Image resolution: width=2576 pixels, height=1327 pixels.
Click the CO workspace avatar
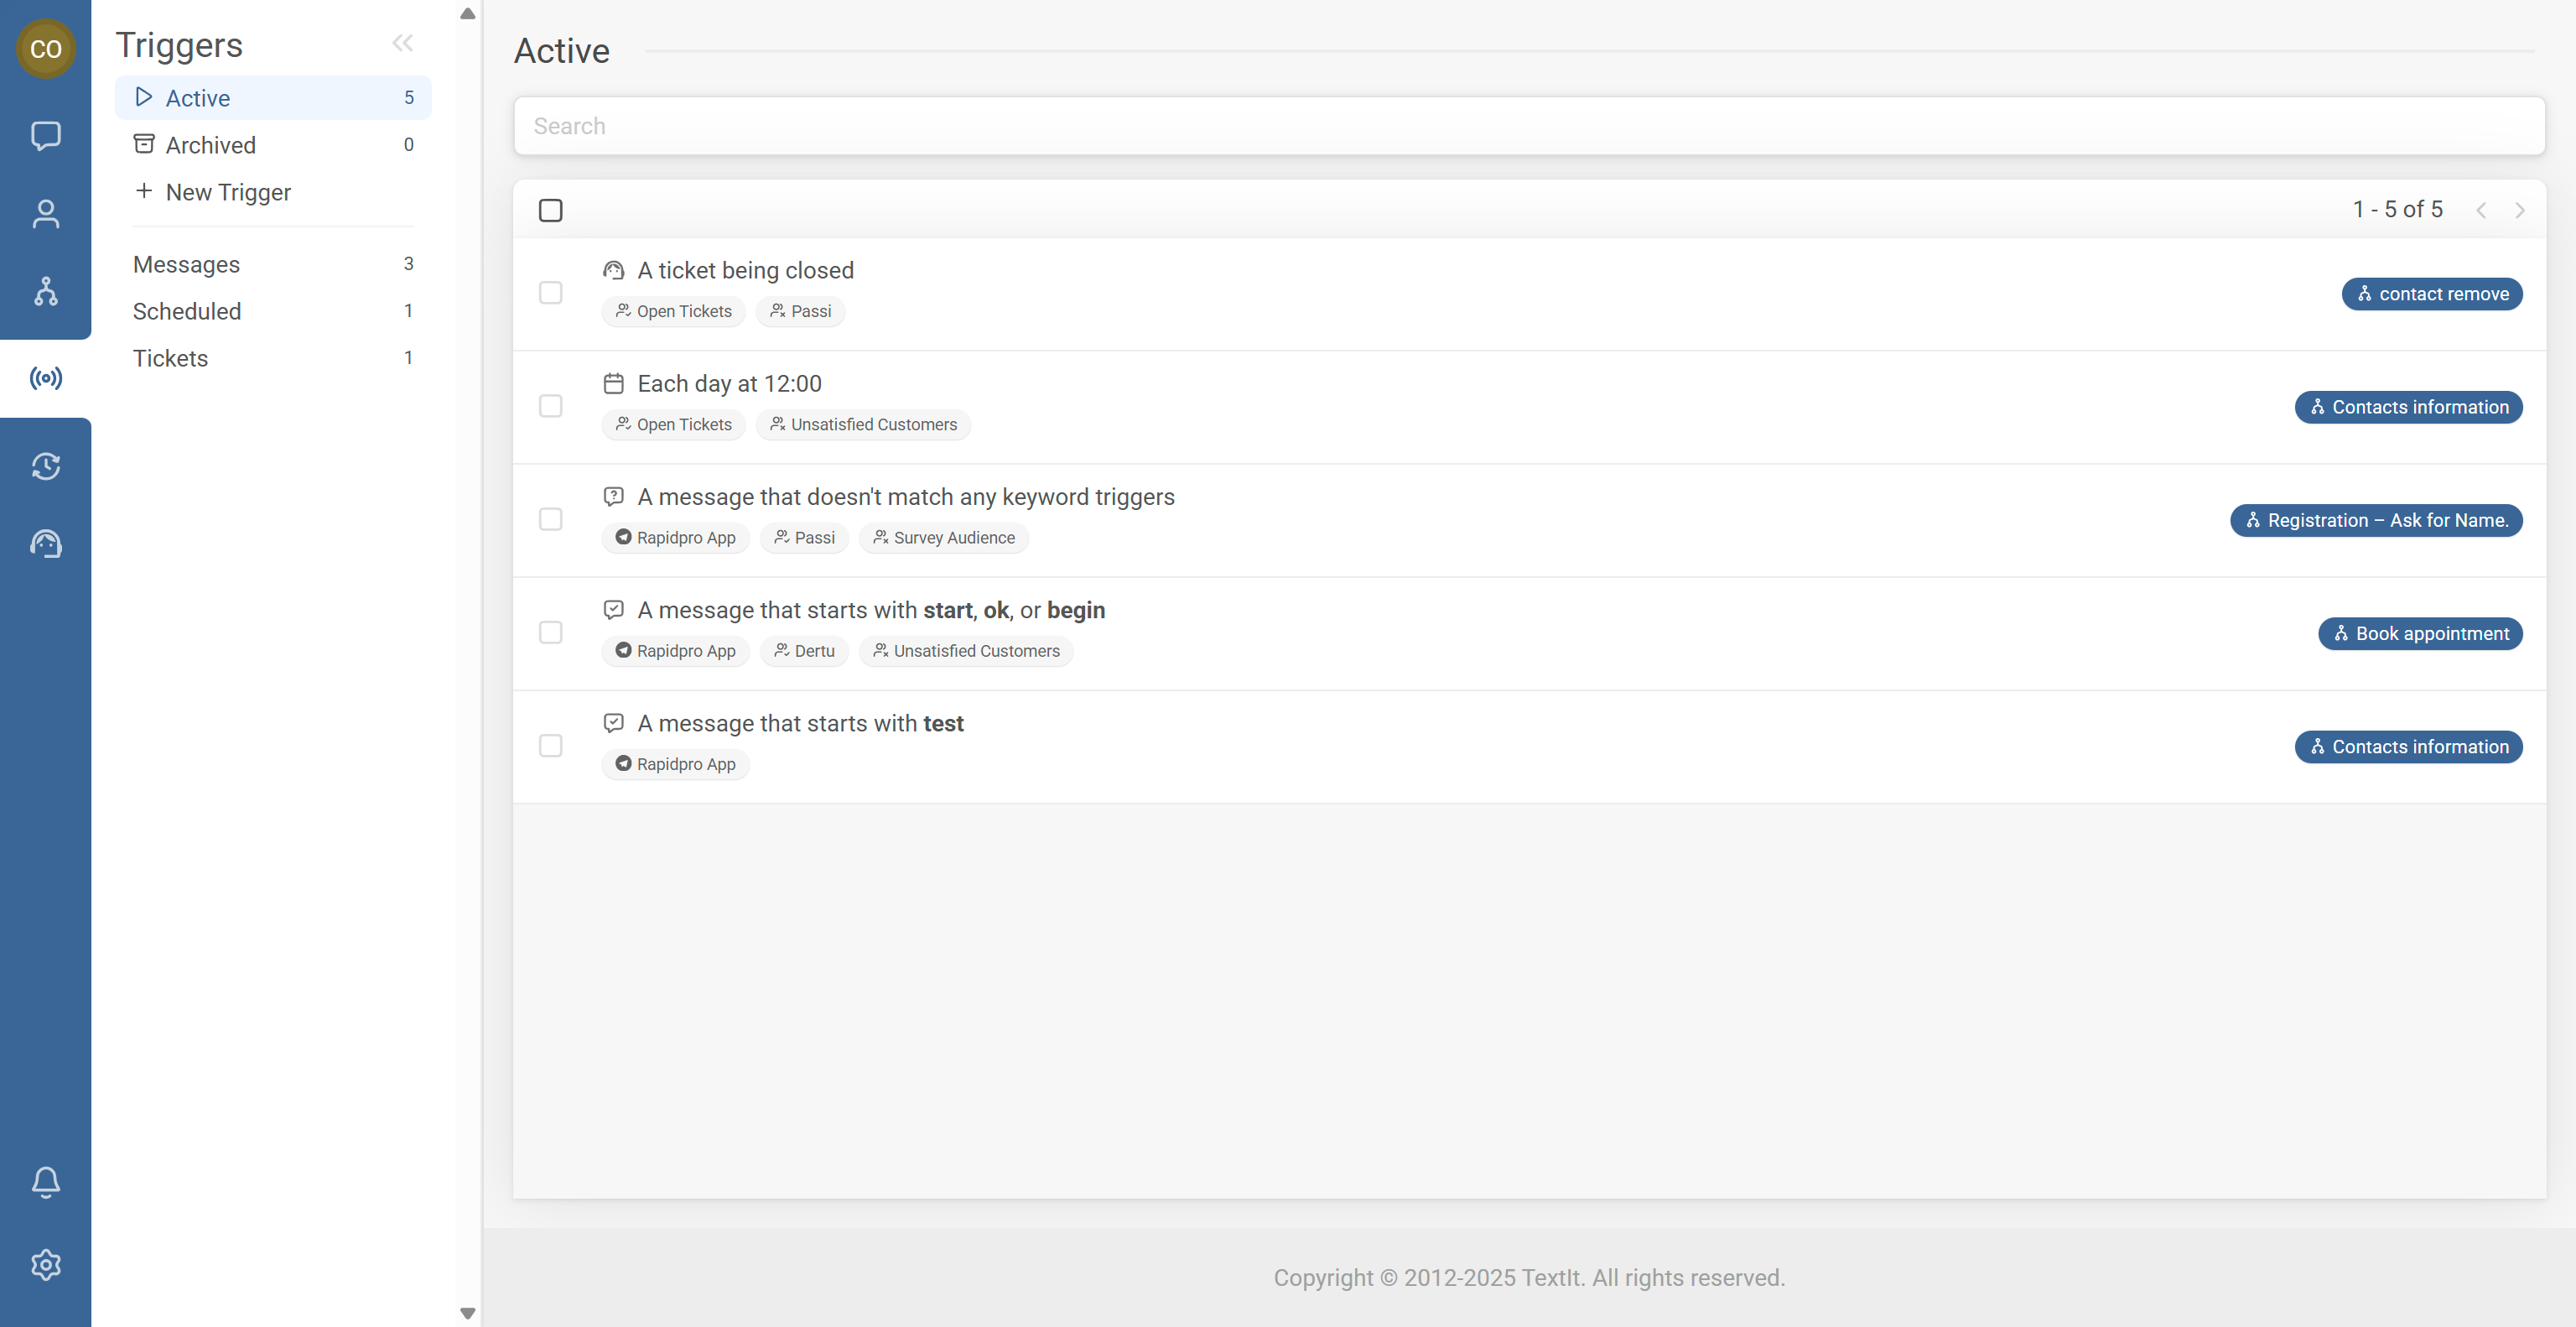pos(45,48)
